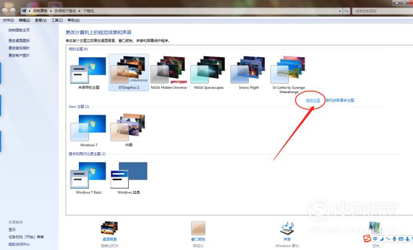Open 显示 link under 另请参阅
The image size is (413, 250).
pyautogui.click(x=12, y=230)
